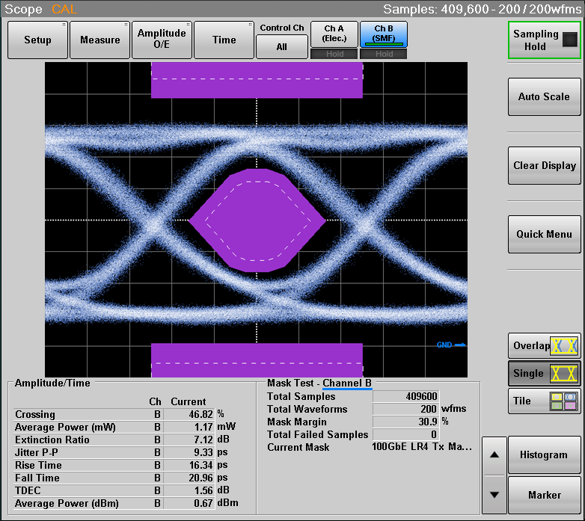Open the Quick Menu
This screenshot has height=521, width=585.
point(544,234)
